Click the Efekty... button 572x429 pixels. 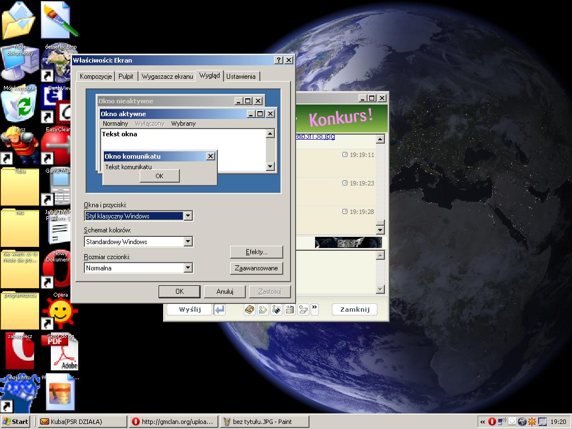[256, 252]
